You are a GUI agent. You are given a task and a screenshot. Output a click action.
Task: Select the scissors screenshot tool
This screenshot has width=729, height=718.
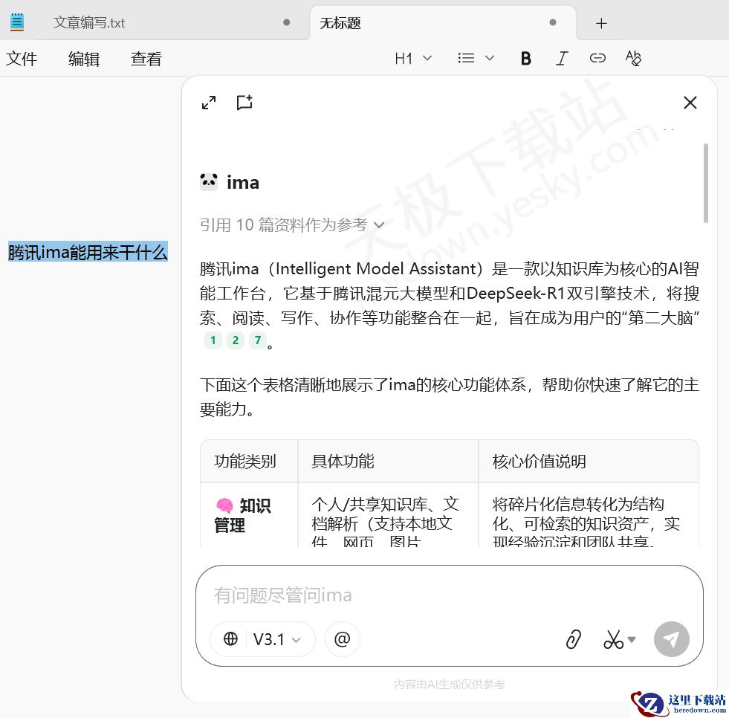click(x=614, y=639)
